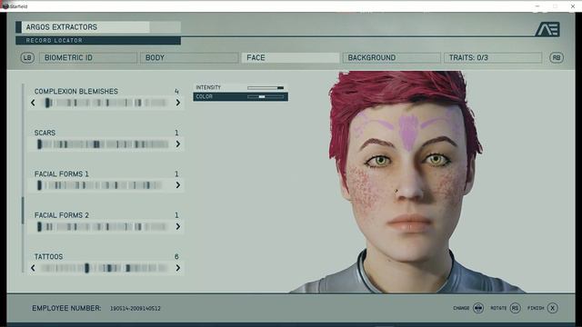
Task: Select the Complexion Blemishes label
Action: pyautogui.click(x=76, y=91)
